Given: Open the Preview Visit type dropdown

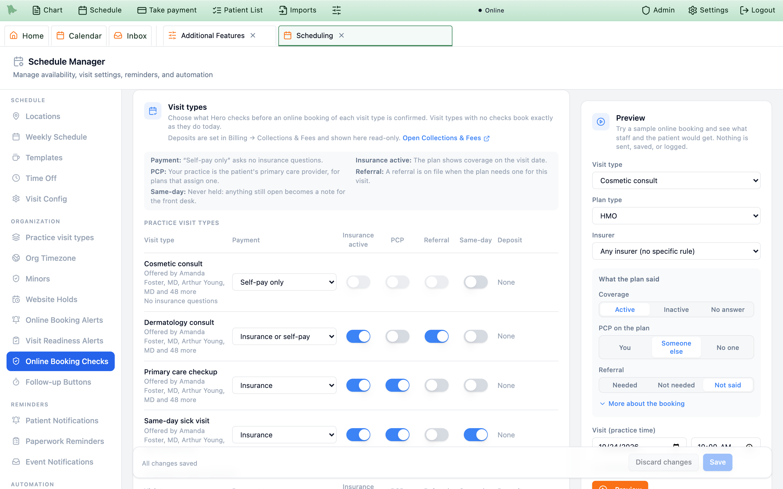Looking at the screenshot, I should (676, 180).
